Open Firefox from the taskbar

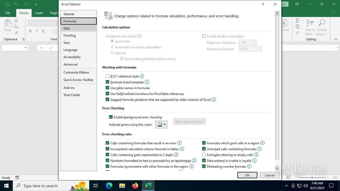click(135, 186)
